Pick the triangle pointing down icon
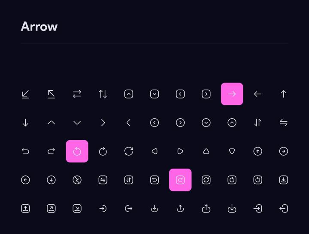 coord(232,151)
